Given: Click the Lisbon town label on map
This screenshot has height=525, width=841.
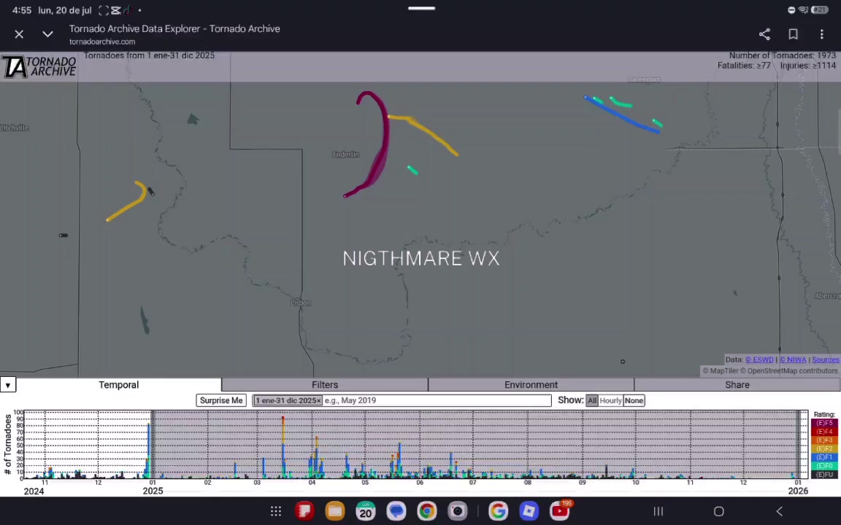Looking at the screenshot, I should coord(300,303).
